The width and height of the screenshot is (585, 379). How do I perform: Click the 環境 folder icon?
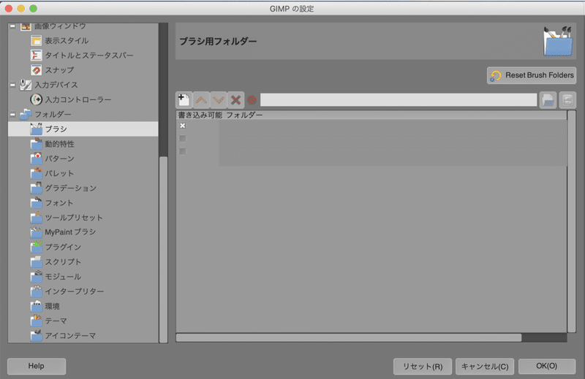click(36, 306)
